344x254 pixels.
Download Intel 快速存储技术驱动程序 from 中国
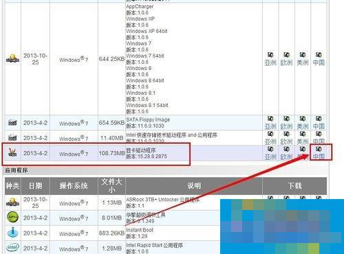coord(319,138)
